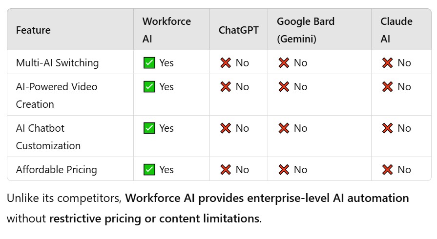This screenshot has width=437, height=239.
Task: Click ChatGPT red X for Chatbot Customization
Action: click(225, 128)
